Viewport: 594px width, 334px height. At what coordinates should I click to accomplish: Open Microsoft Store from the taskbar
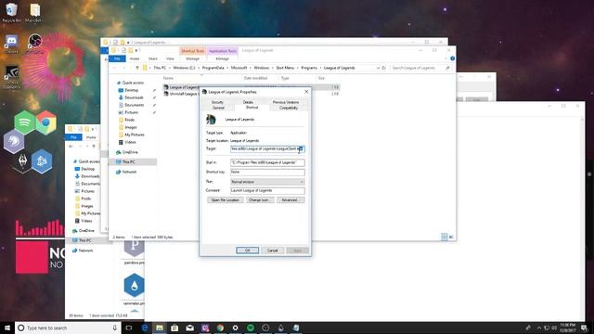[x=174, y=328]
